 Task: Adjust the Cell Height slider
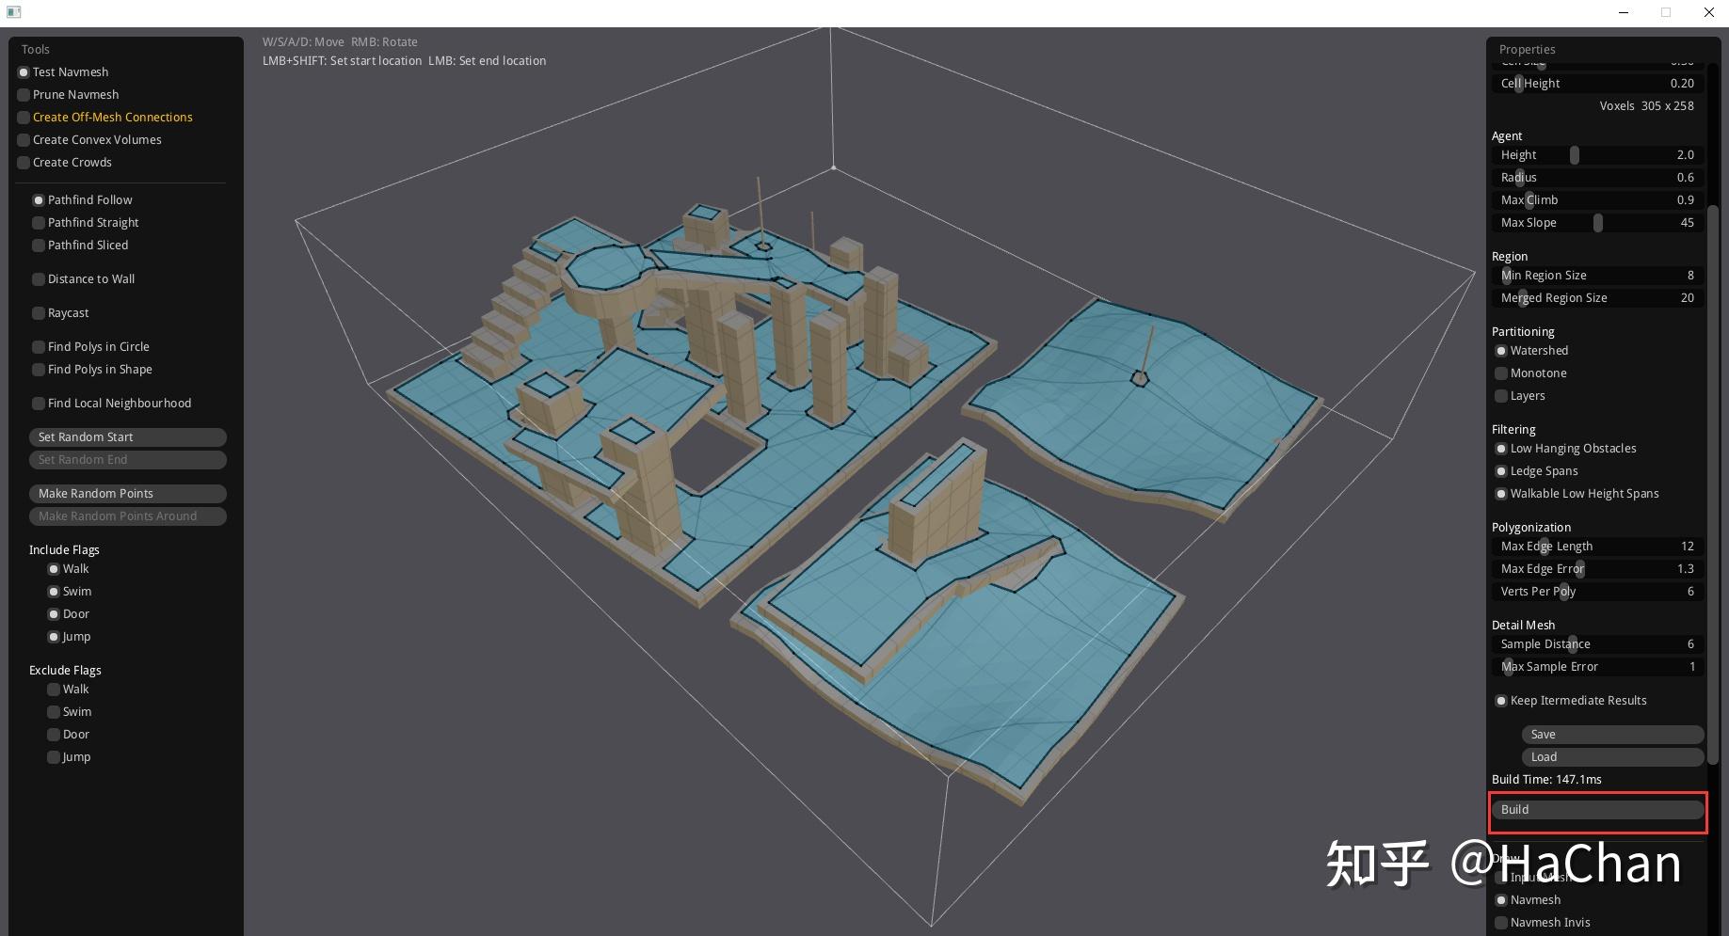tap(1597, 84)
